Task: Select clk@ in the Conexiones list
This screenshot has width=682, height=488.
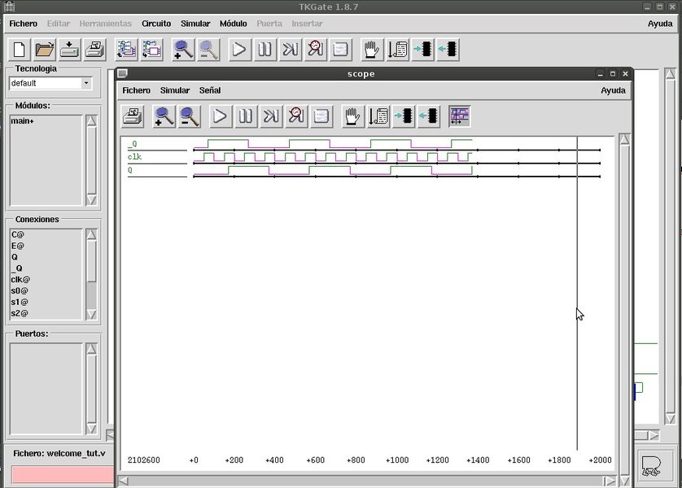Action: pos(19,279)
